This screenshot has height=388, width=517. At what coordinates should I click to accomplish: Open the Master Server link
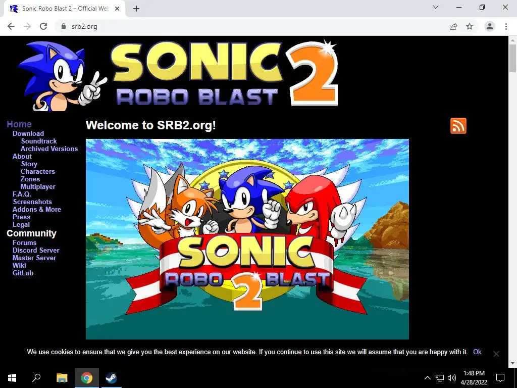pyautogui.click(x=34, y=258)
